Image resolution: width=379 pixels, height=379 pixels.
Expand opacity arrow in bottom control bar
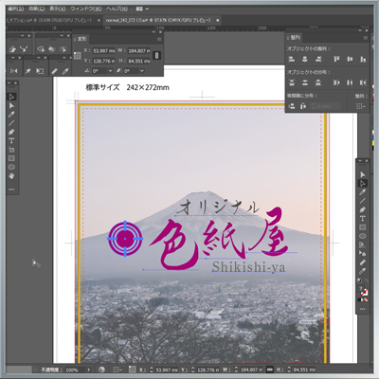[x=89, y=370]
